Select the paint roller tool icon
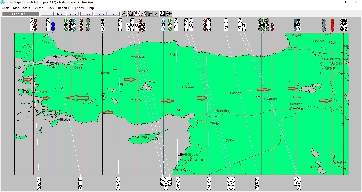This screenshot has width=362, height=192. coord(150,14)
